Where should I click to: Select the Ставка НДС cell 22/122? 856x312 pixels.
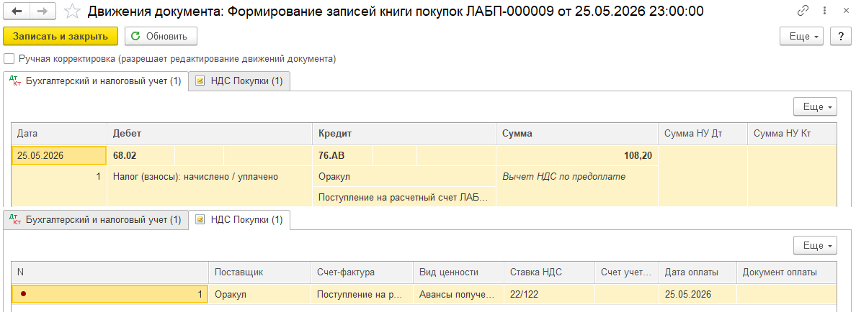click(x=549, y=295)
